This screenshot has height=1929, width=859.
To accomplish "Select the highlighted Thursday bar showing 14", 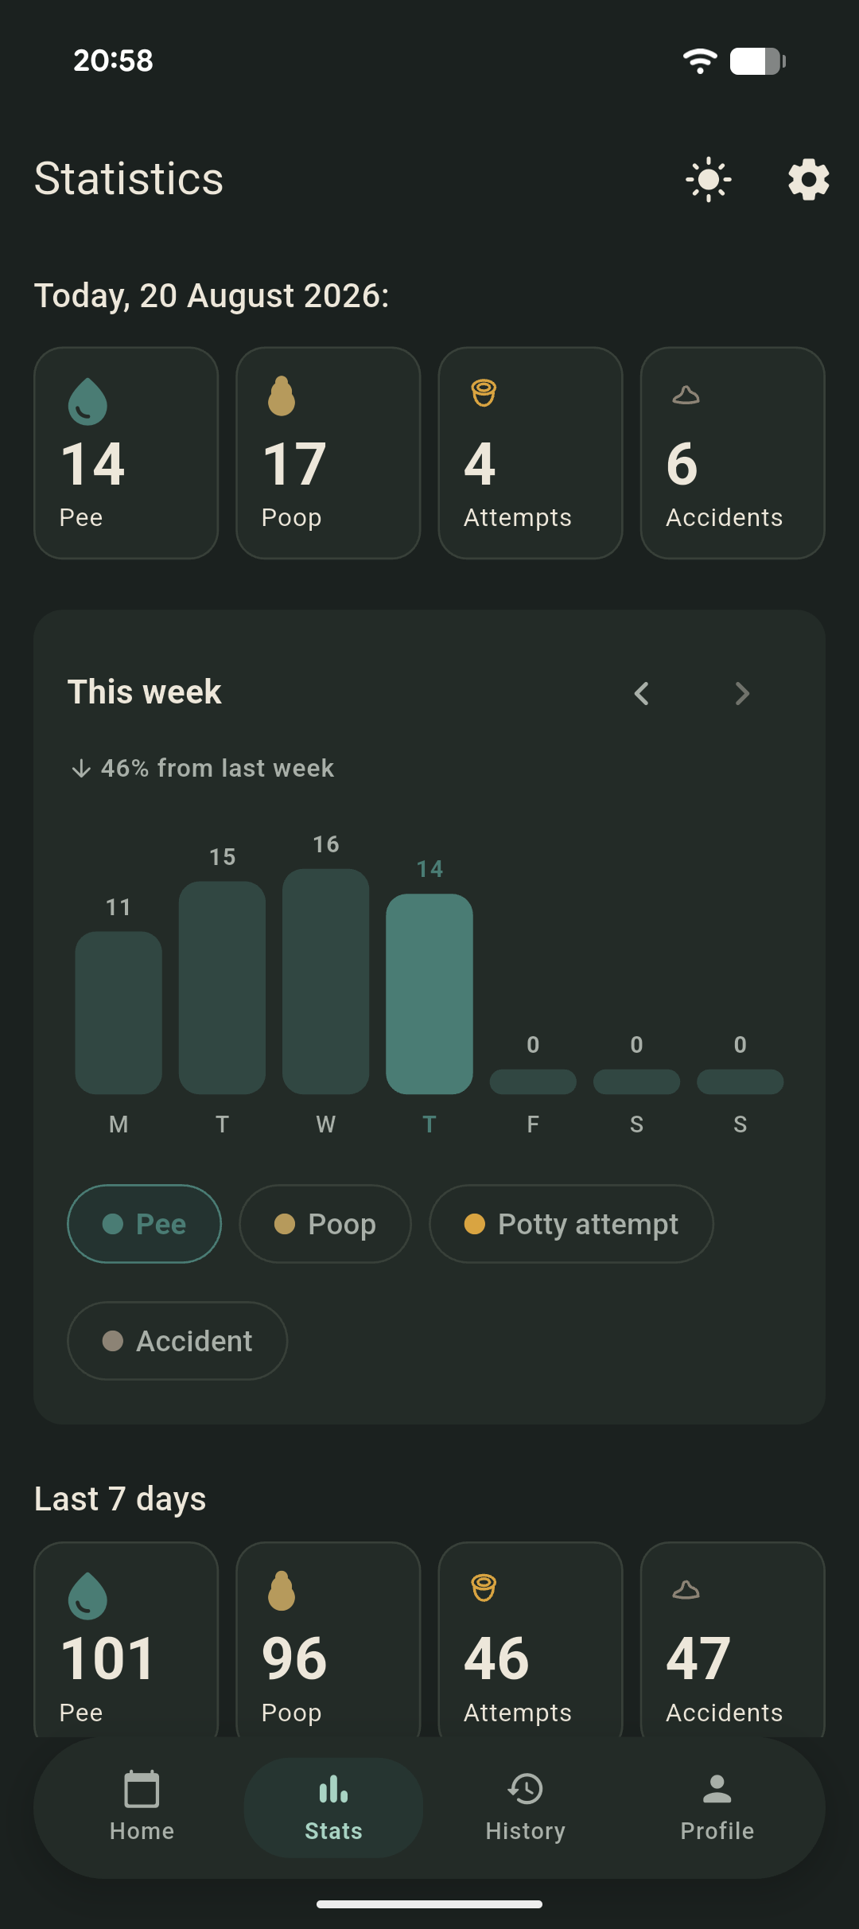I will (429, 994).
